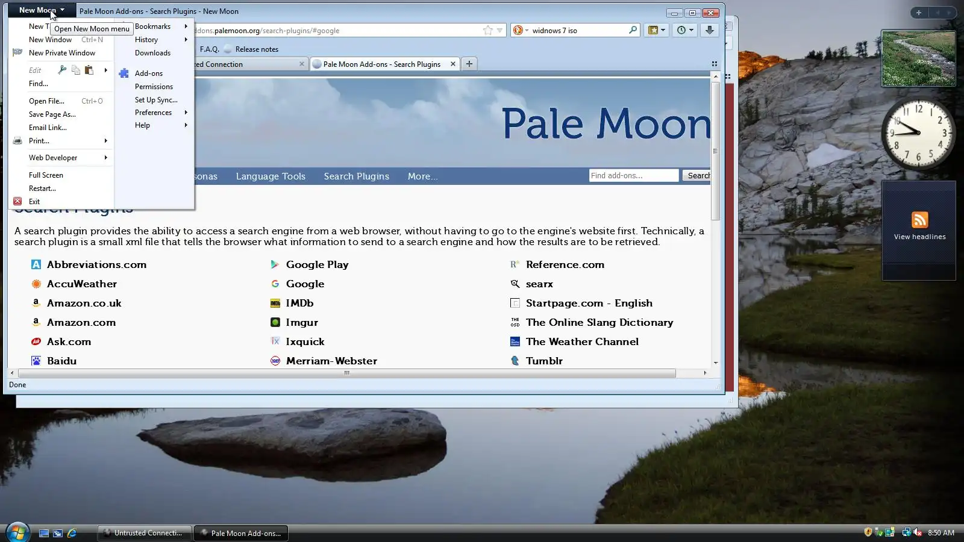Expand the Web Developer submenu
This screenshot has width=964, height=542.
61,158
